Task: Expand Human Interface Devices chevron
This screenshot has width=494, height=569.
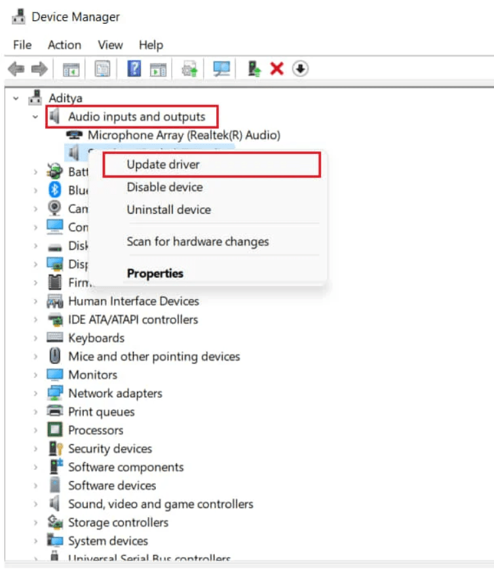Action: click(x=35, y=301)
